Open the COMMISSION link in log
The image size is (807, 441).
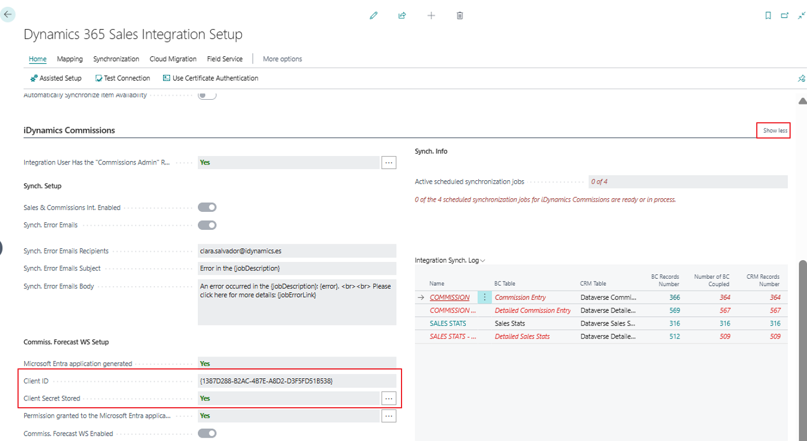(x=449, y=297)
